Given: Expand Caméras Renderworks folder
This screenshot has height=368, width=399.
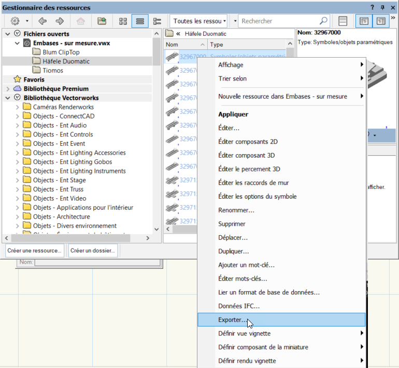Looking at the screenshot, I should pyautogui.click(x=17, y=107).
